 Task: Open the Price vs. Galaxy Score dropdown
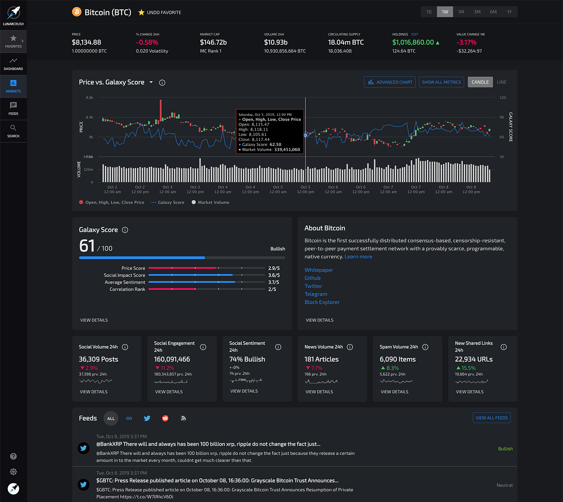[151, 82]
